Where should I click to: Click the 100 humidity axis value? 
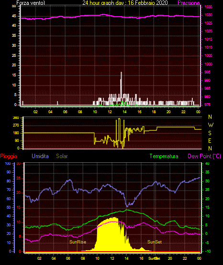click(x=8, y=163)
